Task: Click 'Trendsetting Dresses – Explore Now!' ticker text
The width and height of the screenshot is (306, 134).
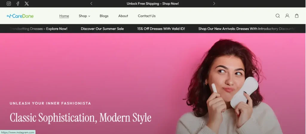Action: click(x=39, y=29)
